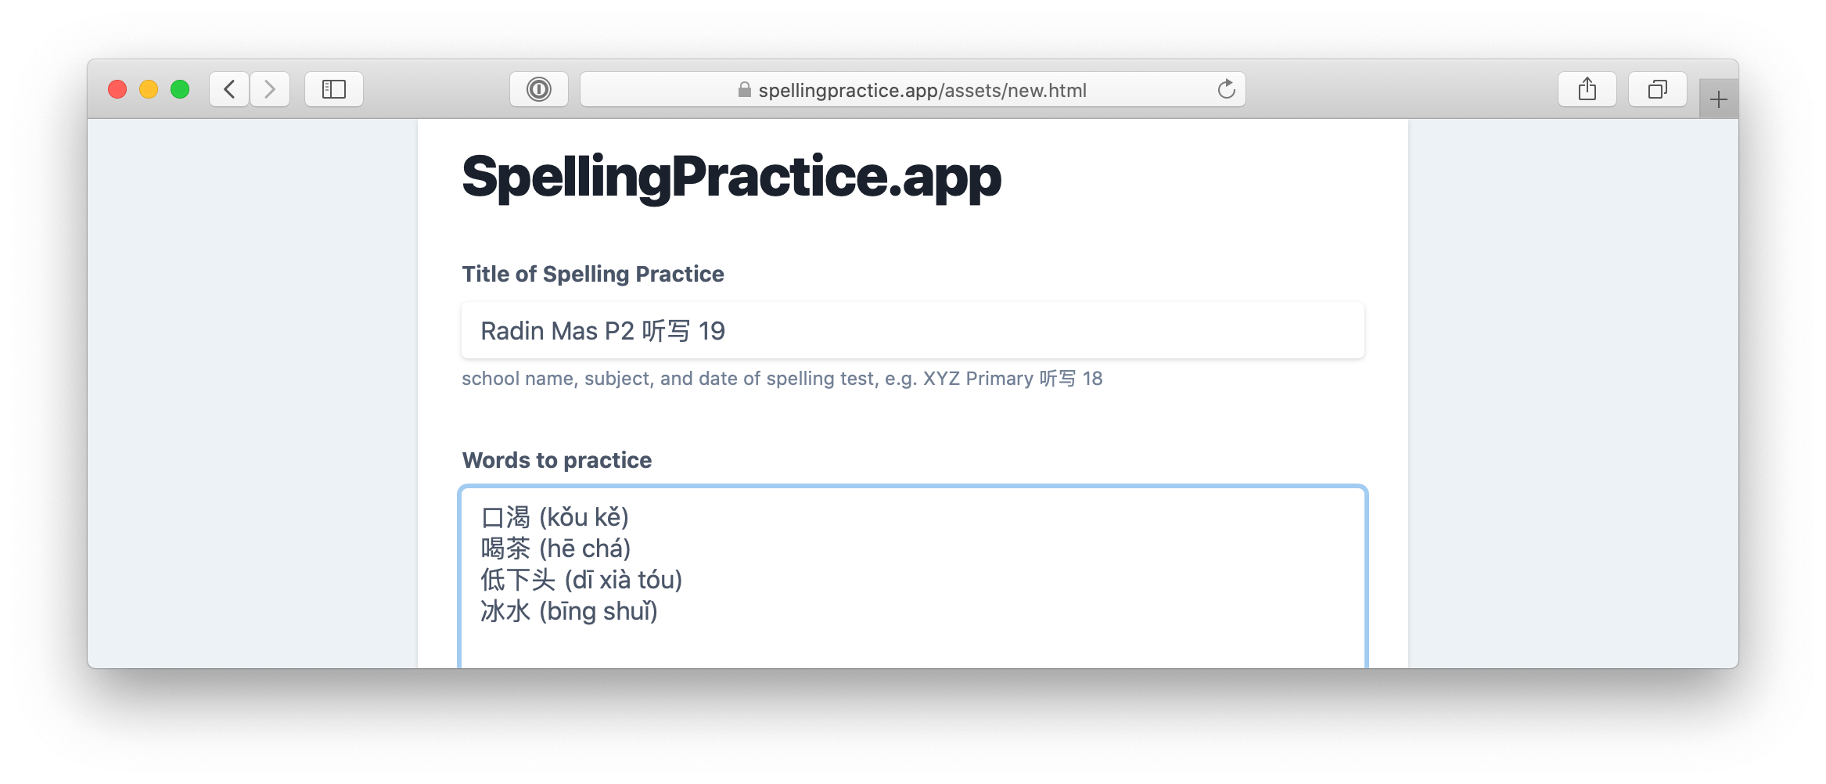Image resolution: width=1826 pixels, height=784 pixels.
Task: Select the address bar URL text
Action: pyautogui.click(x=923, y=90)
